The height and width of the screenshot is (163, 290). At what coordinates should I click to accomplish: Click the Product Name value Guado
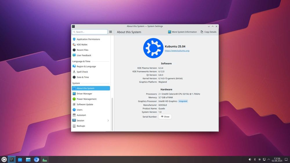click(162, 109)
